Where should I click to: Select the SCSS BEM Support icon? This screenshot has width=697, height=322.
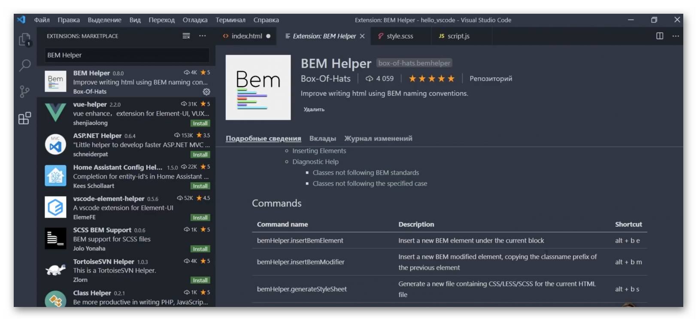coord(55,238)
